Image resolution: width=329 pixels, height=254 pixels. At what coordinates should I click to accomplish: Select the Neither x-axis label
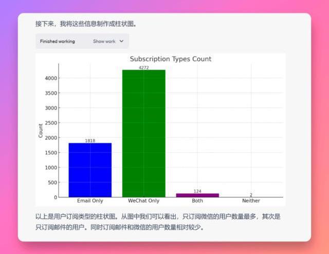click(251, 201)
